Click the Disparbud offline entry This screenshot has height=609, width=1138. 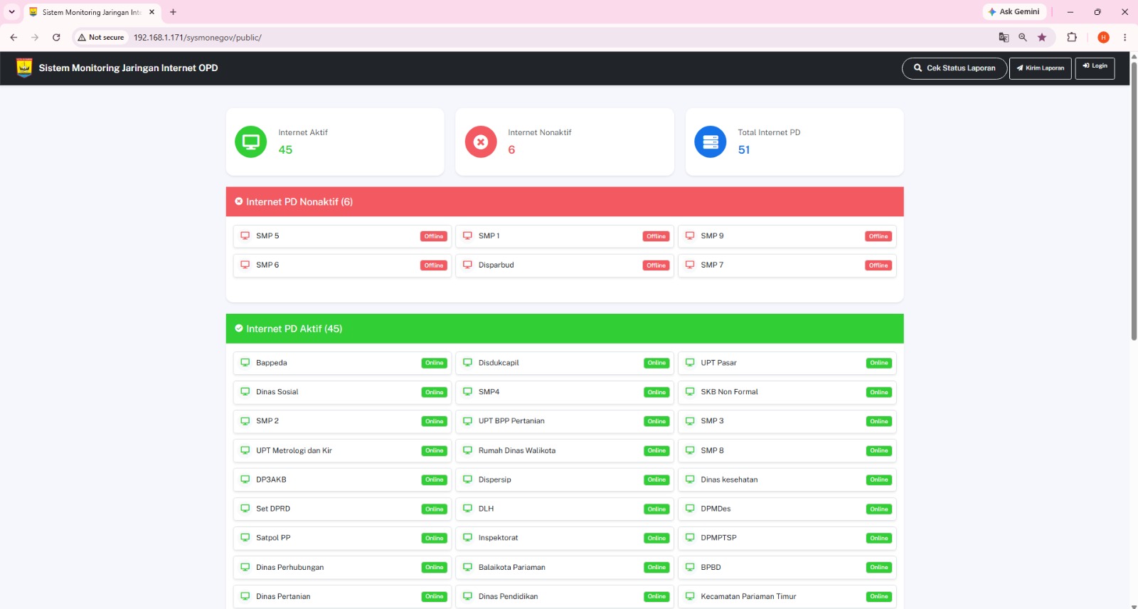coord(565,265)
